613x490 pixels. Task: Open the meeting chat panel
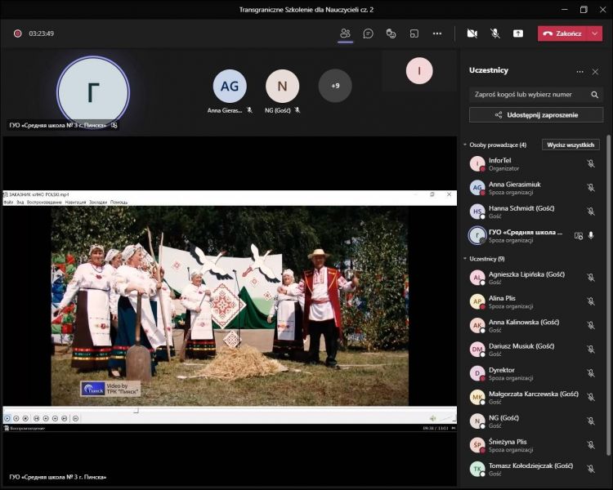369,33
